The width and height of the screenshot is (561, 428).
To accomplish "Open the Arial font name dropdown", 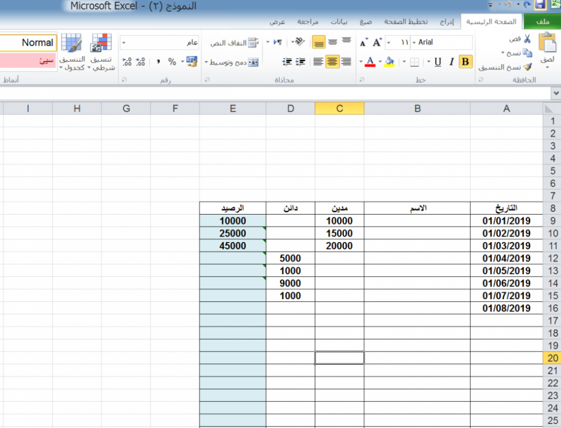I will pos(413,43).
